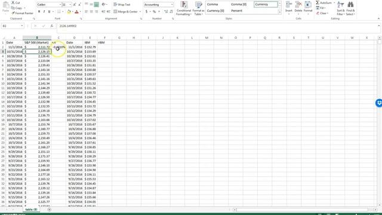Center cell text horizontally
This screenshot has width=382, height=215.
[x=91, y=11]
